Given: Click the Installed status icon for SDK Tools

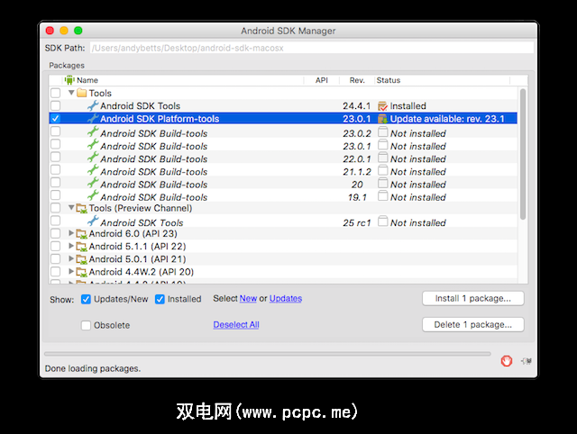Looking at the screenshot, I should tap(382, 106).
